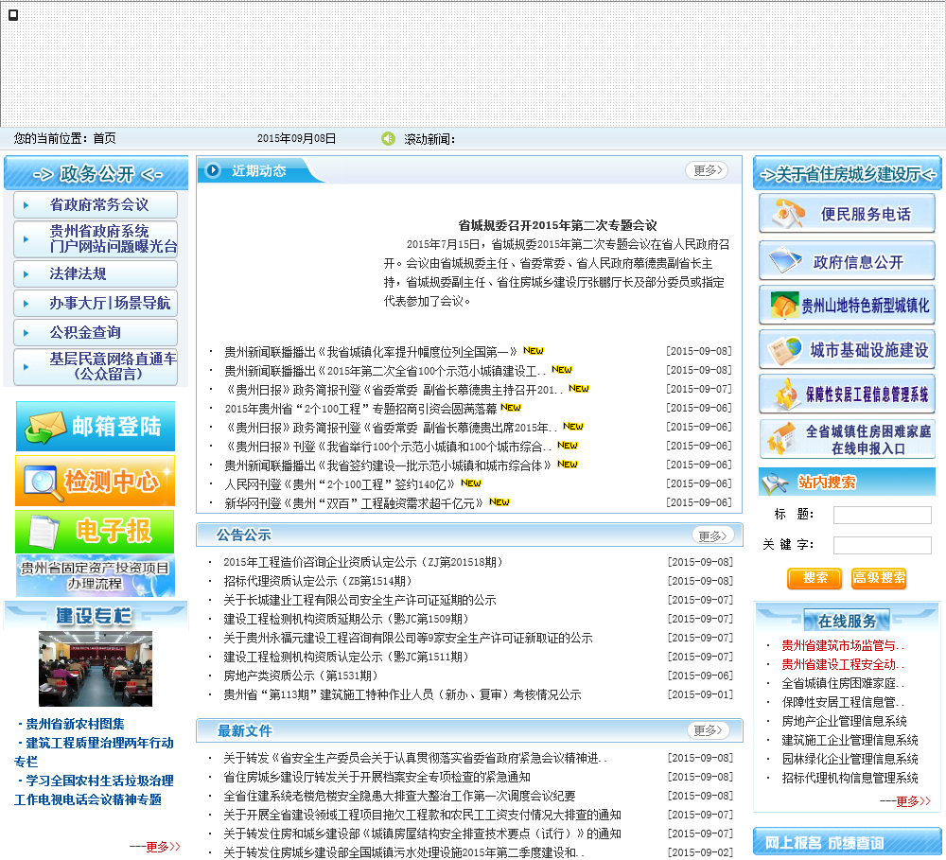Viewport: 946px width, 860px height.
Task: Open red link 贵州省建设工程安全动..
Action: [844, 664]
